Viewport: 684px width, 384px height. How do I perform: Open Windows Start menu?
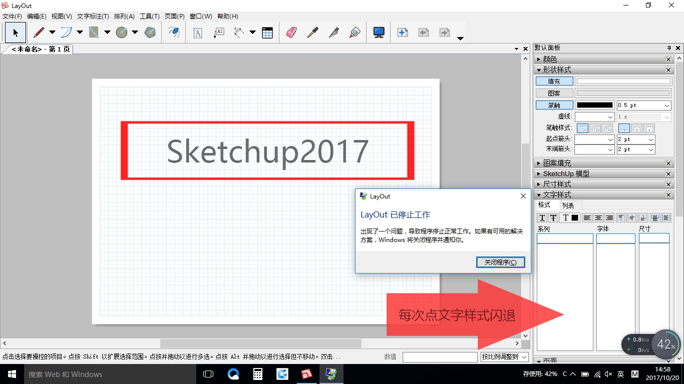[x=12, y=374]
